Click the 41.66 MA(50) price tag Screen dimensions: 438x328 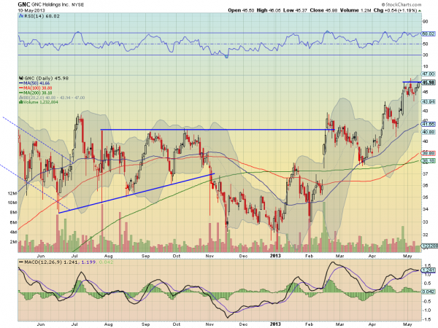(x=429, y=124)
